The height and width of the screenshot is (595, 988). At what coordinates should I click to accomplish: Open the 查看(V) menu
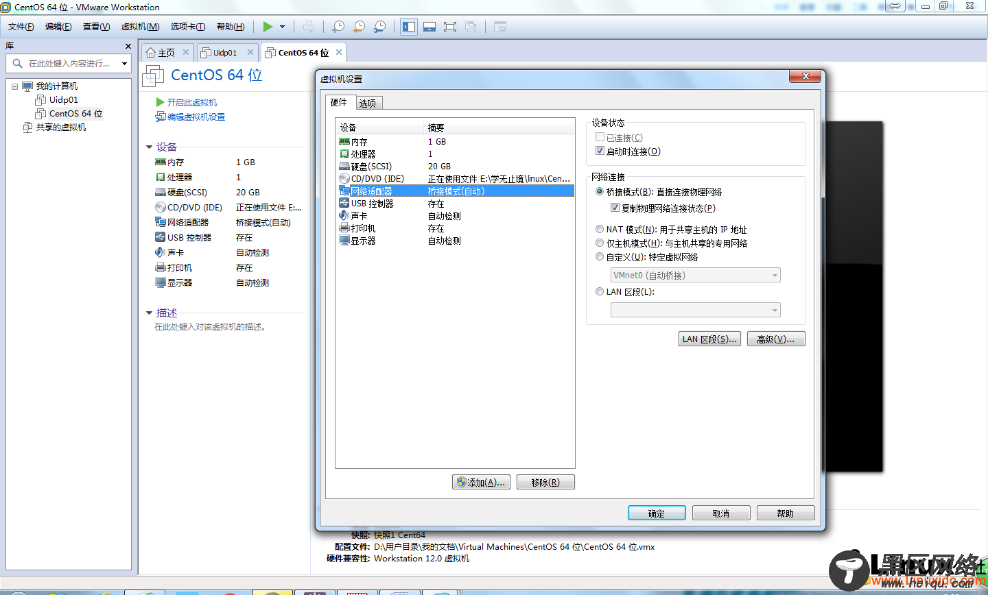click(x=96, y=27)
